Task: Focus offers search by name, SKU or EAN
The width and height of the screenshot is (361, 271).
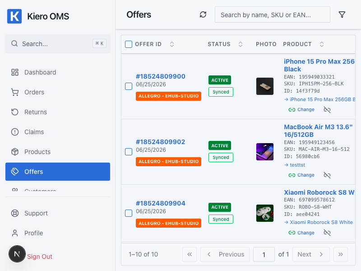Action: pyautogui.click(x=273, y=15)
